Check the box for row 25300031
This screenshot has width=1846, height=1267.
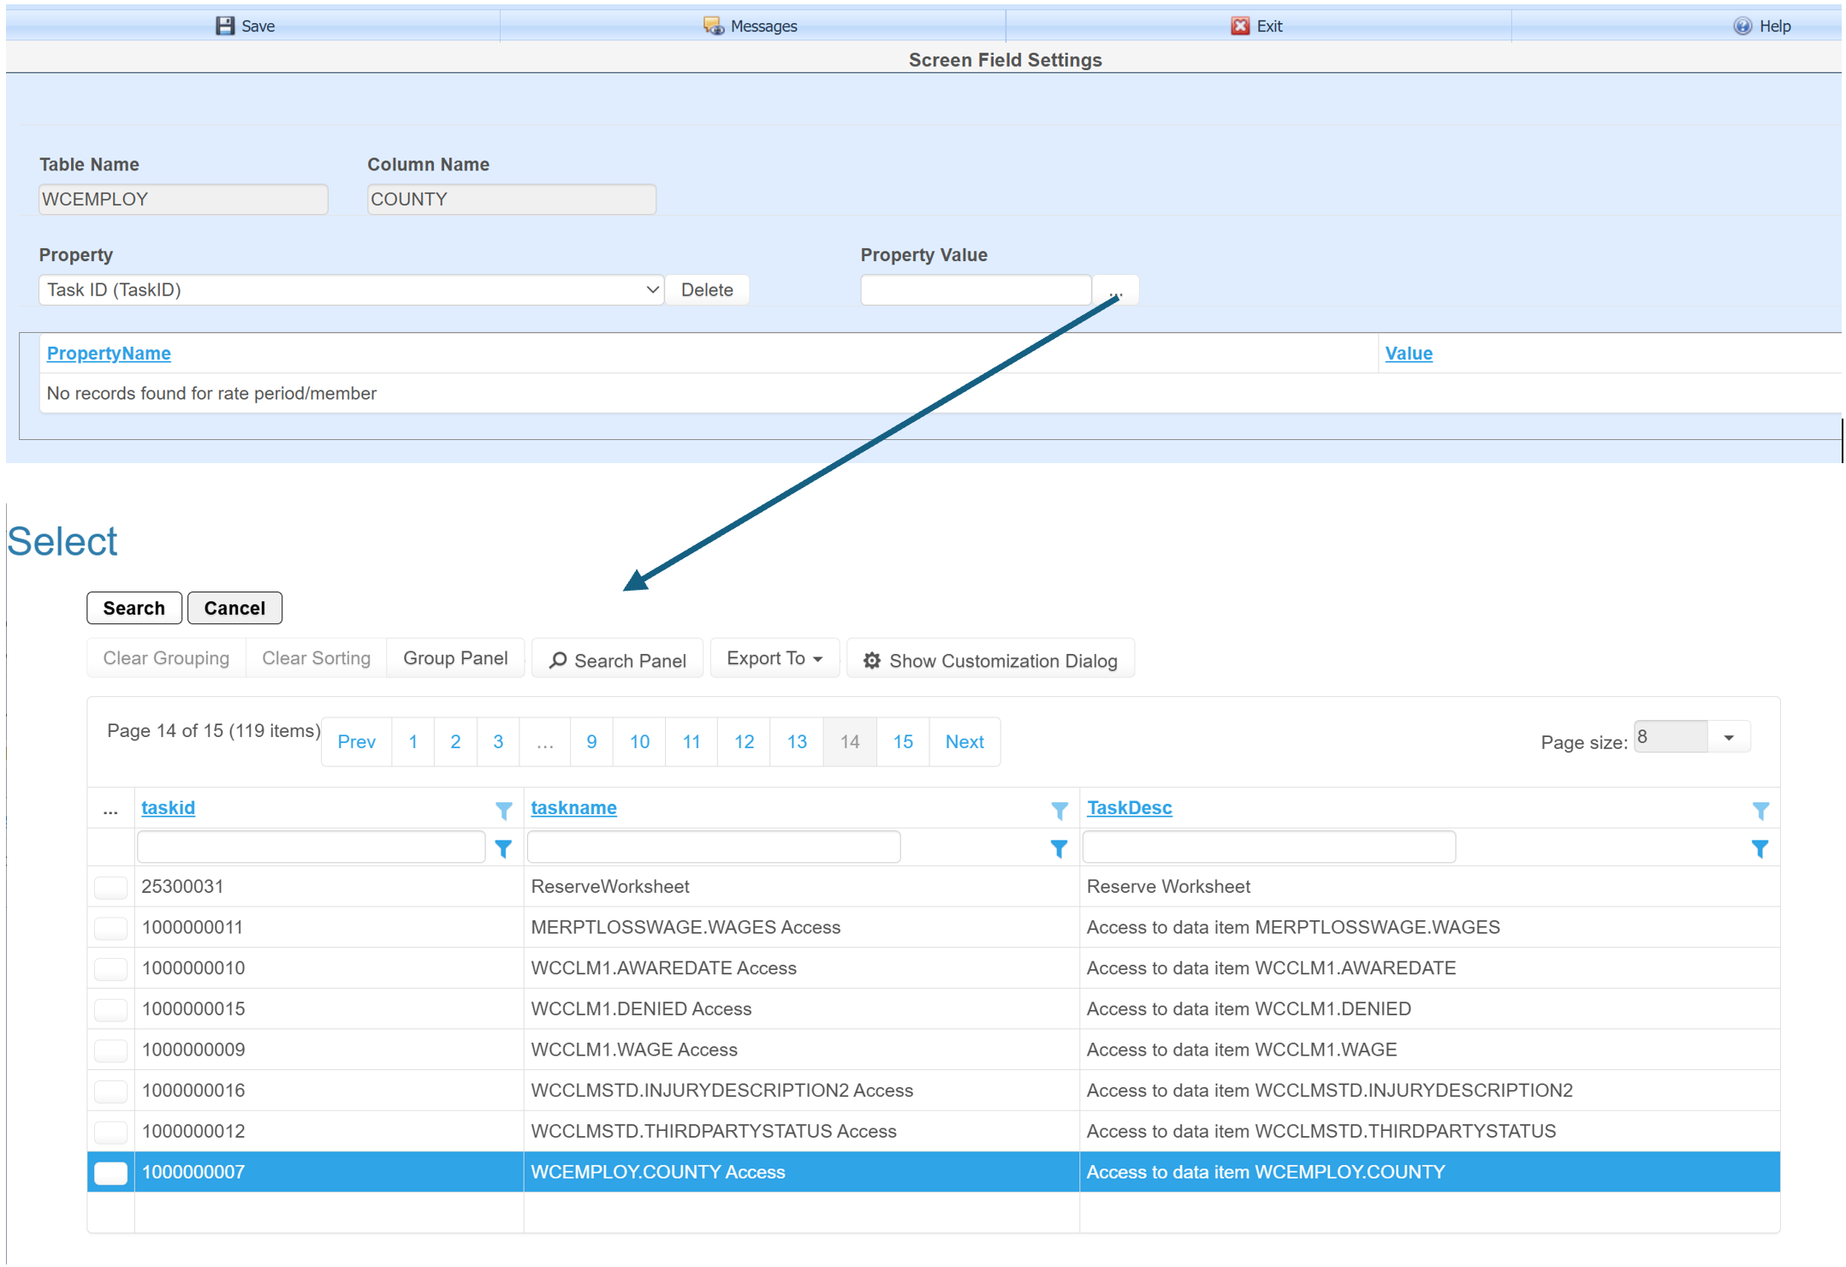point(111,887)
